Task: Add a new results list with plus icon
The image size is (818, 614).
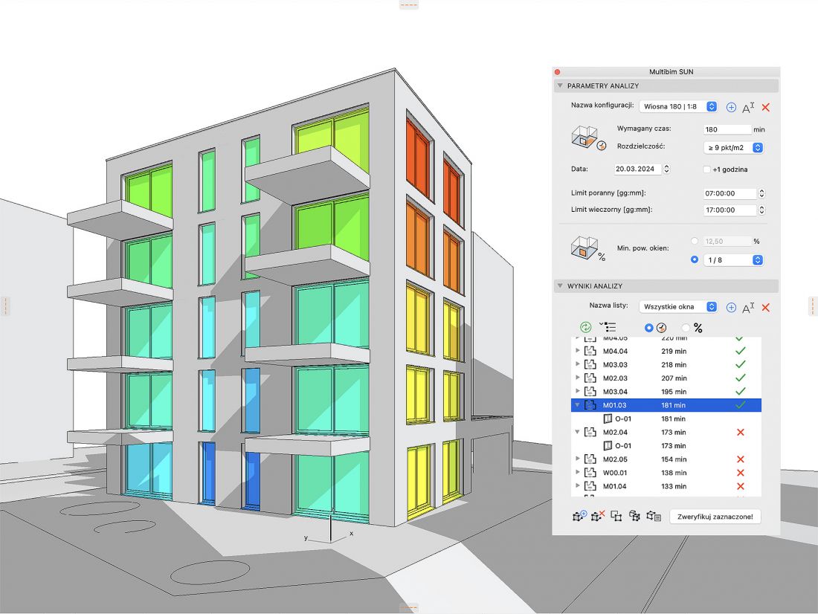Action: (731, 307)
